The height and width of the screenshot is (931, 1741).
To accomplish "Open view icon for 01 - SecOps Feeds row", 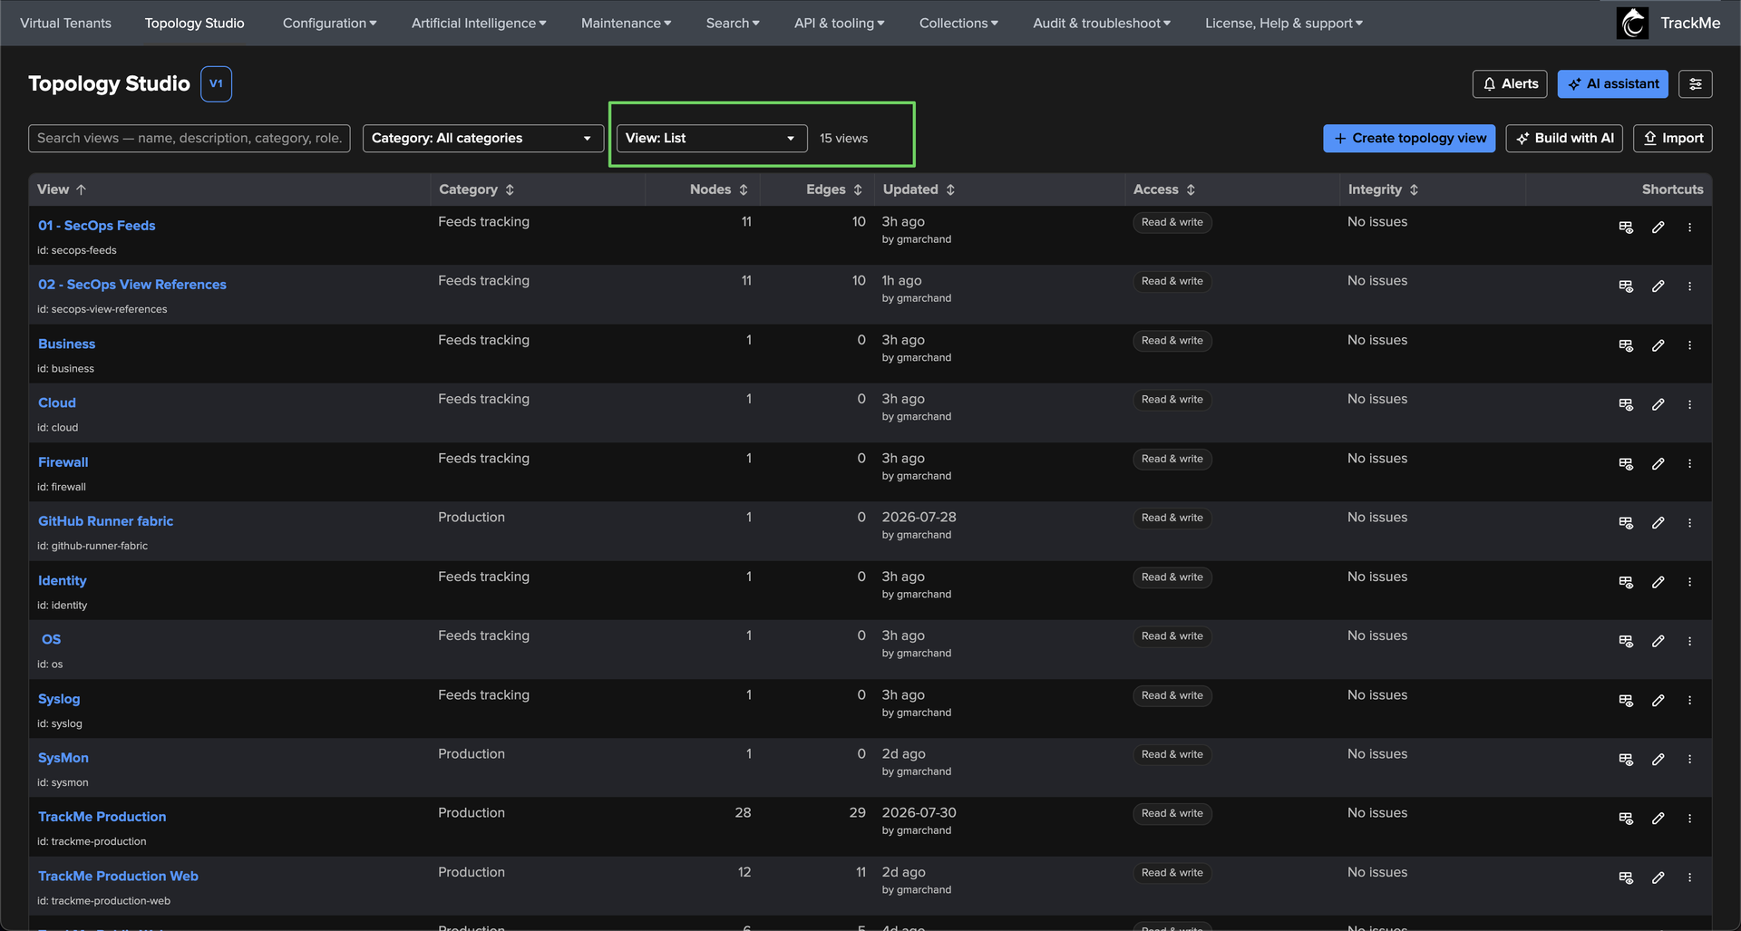I will point(1626,228).
